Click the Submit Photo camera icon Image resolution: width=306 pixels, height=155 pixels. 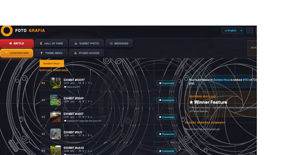point(76,44)
